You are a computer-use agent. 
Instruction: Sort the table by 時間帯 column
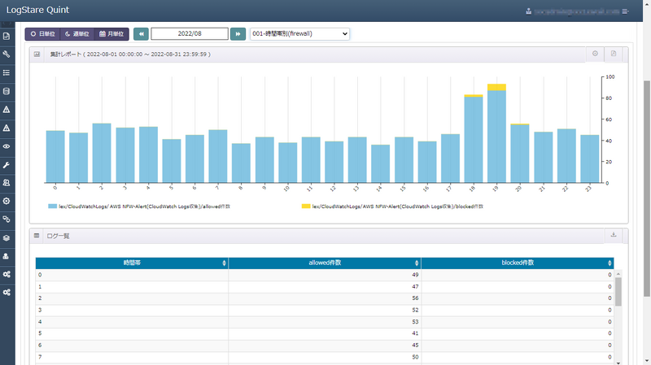pos(131,263)
